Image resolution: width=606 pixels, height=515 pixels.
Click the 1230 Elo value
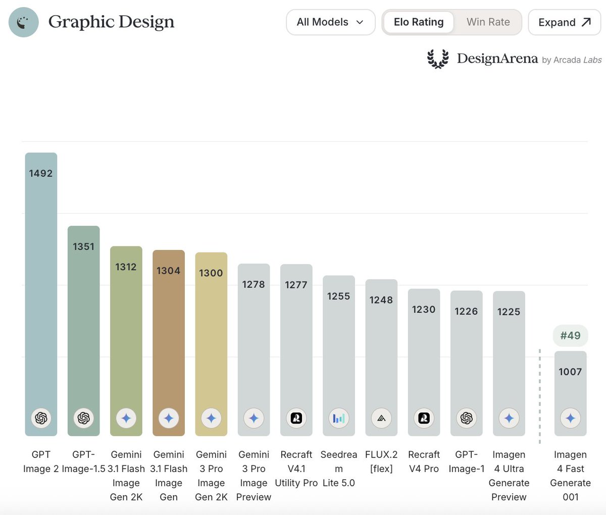point(424,310)
